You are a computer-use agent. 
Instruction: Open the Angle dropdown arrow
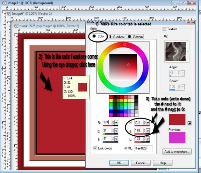click(x=183, y=73)
